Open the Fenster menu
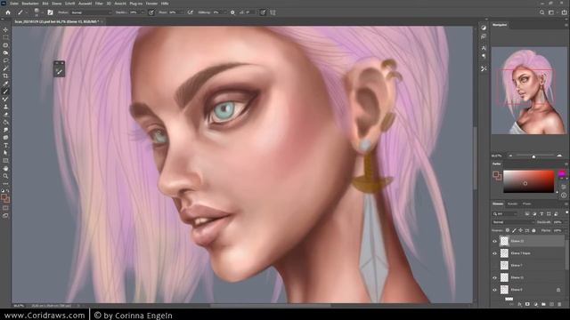The image size is (570, 320). [x=151, y=4]
